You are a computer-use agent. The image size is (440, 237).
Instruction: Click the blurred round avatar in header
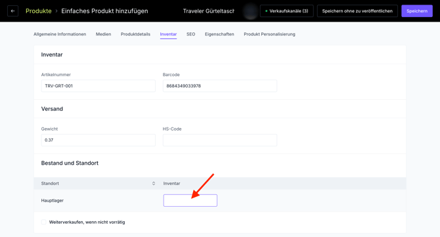pos(250,11)
